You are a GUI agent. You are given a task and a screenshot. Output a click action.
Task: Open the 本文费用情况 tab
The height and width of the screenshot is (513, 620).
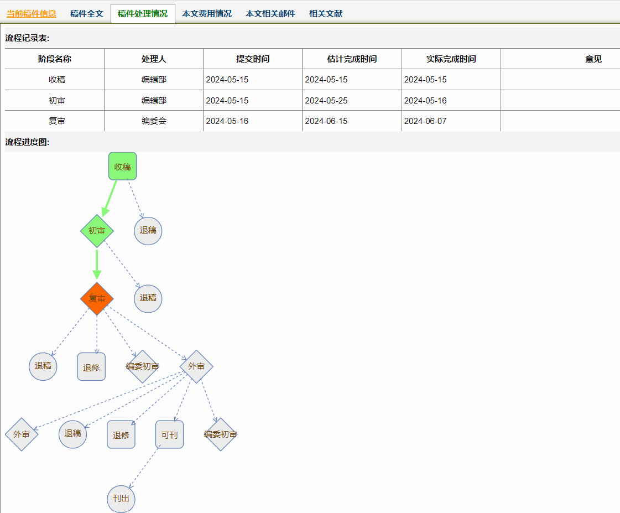(x=207, y=13)
